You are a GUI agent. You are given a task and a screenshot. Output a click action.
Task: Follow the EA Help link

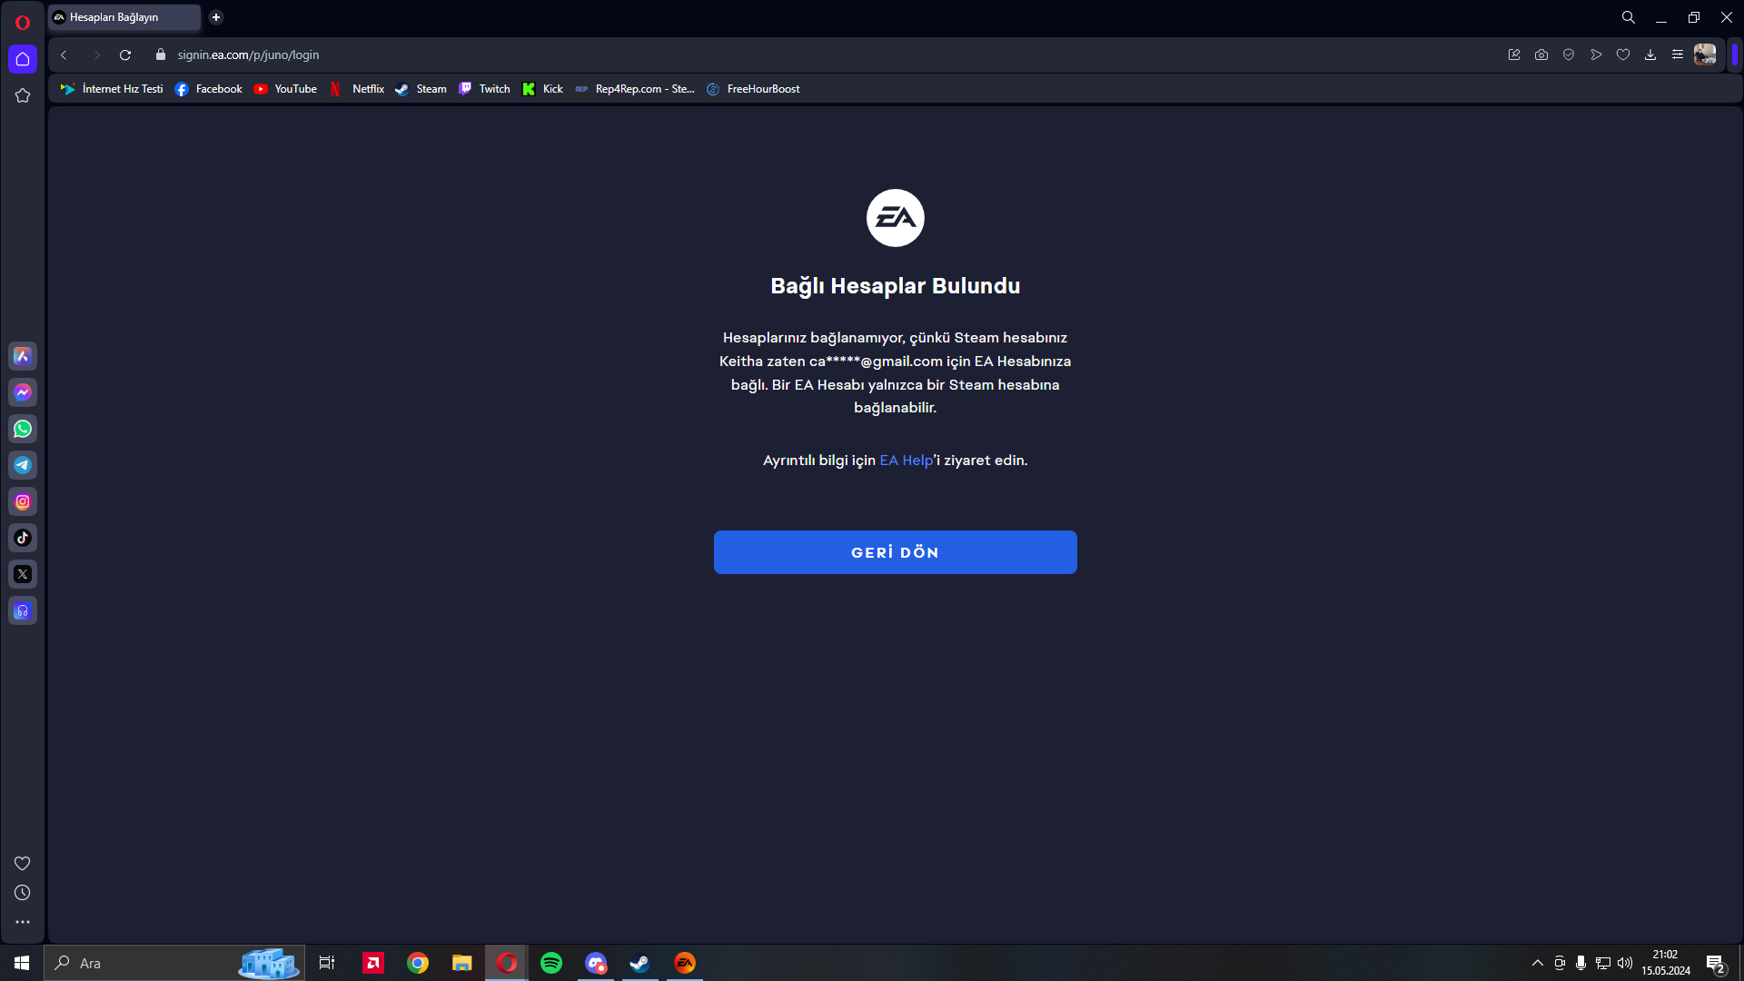click(906, 461)
